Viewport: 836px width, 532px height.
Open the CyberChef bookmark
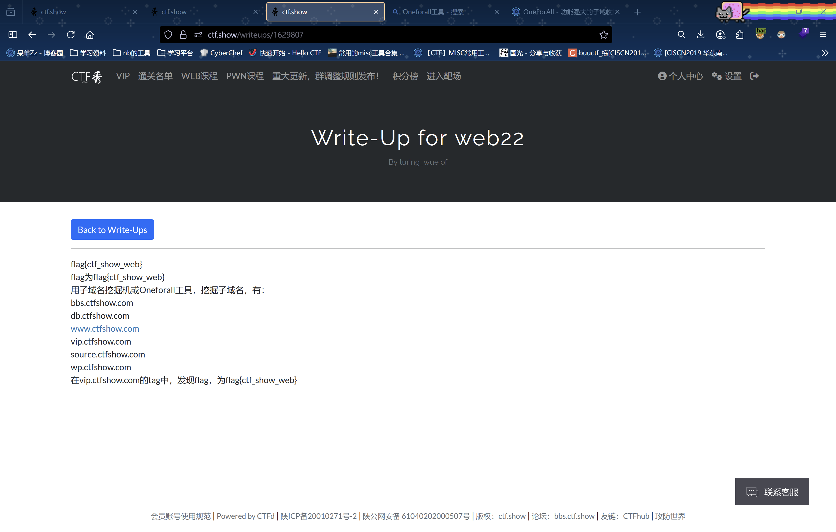pyautogui.click(x=222, y=53)
